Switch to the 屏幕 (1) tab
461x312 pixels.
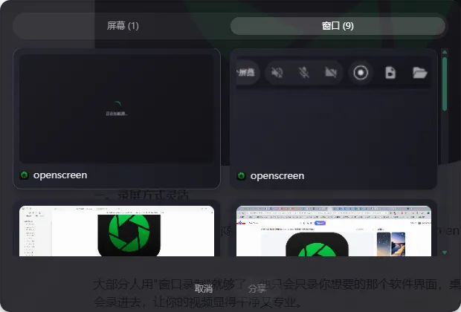[x=123, y=26]
